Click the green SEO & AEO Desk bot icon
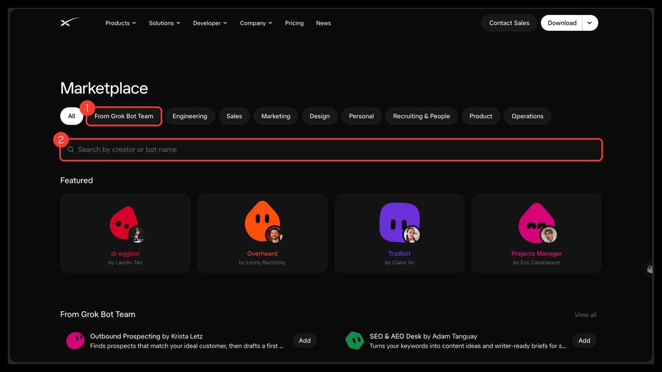This screenshot has width=662, height=372. point(354,341)
